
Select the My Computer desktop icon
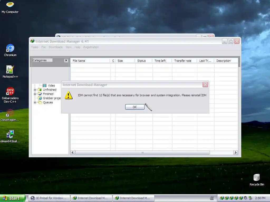point(10,7)
